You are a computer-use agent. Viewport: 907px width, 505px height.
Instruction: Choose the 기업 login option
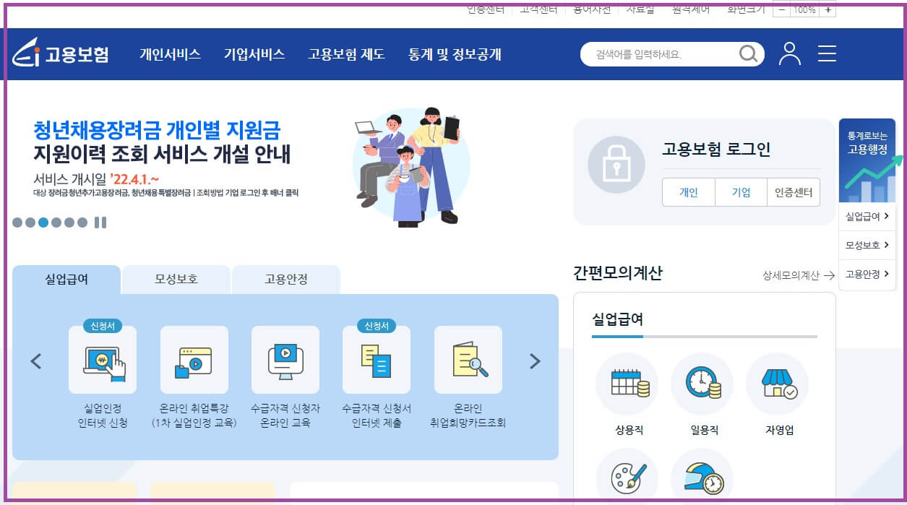click(x=740, y=192)
